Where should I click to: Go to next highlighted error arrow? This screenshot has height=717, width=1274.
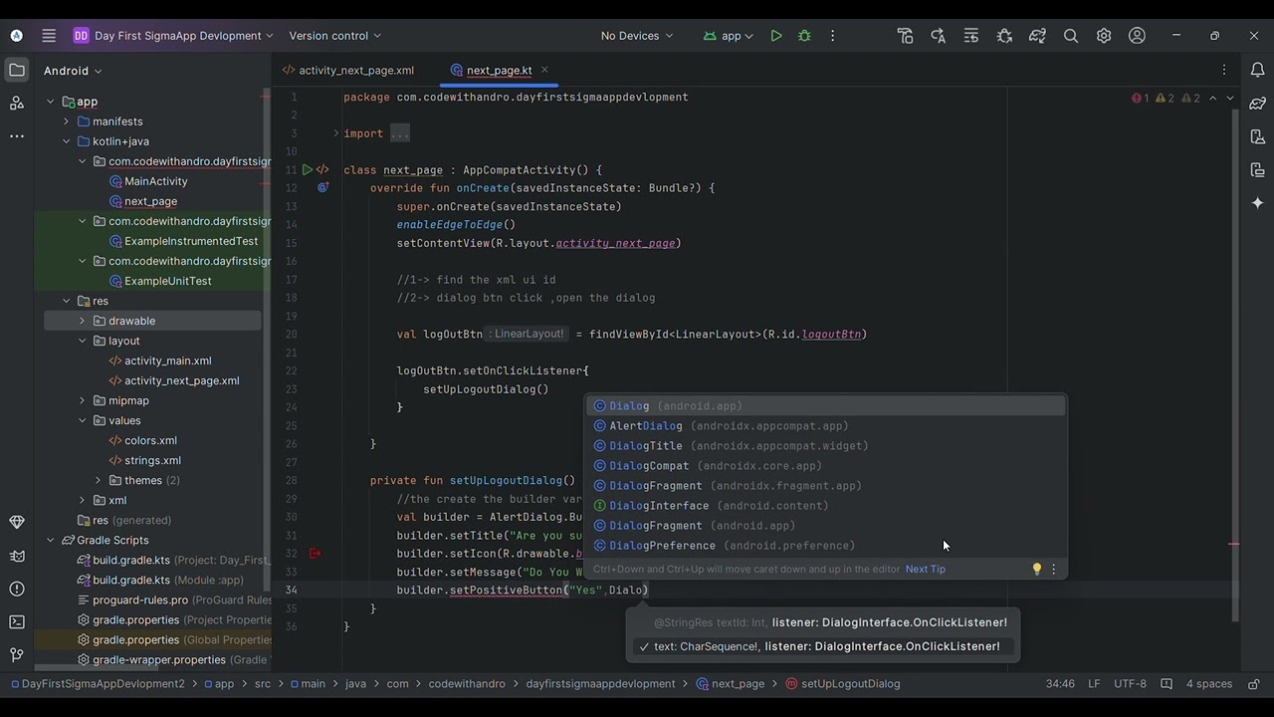[x=1230, y=99]
